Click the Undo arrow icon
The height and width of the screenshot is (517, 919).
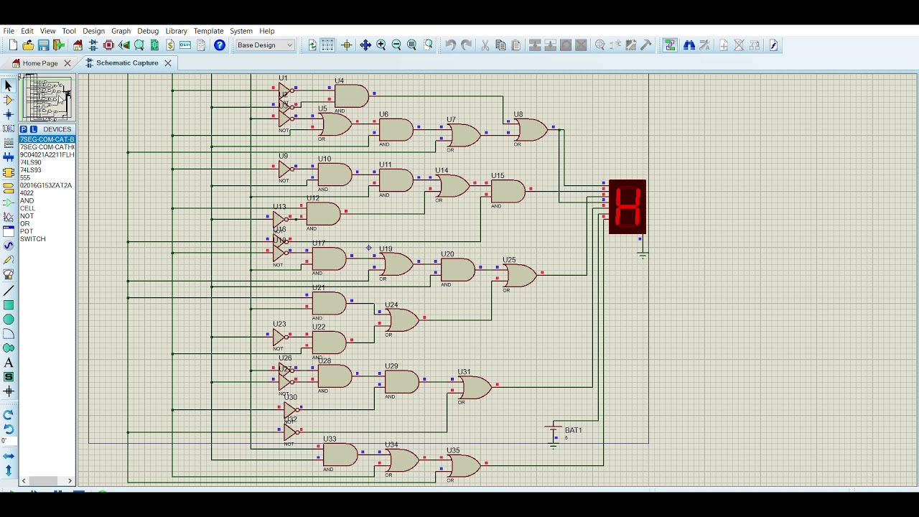[x=450, y=45]
